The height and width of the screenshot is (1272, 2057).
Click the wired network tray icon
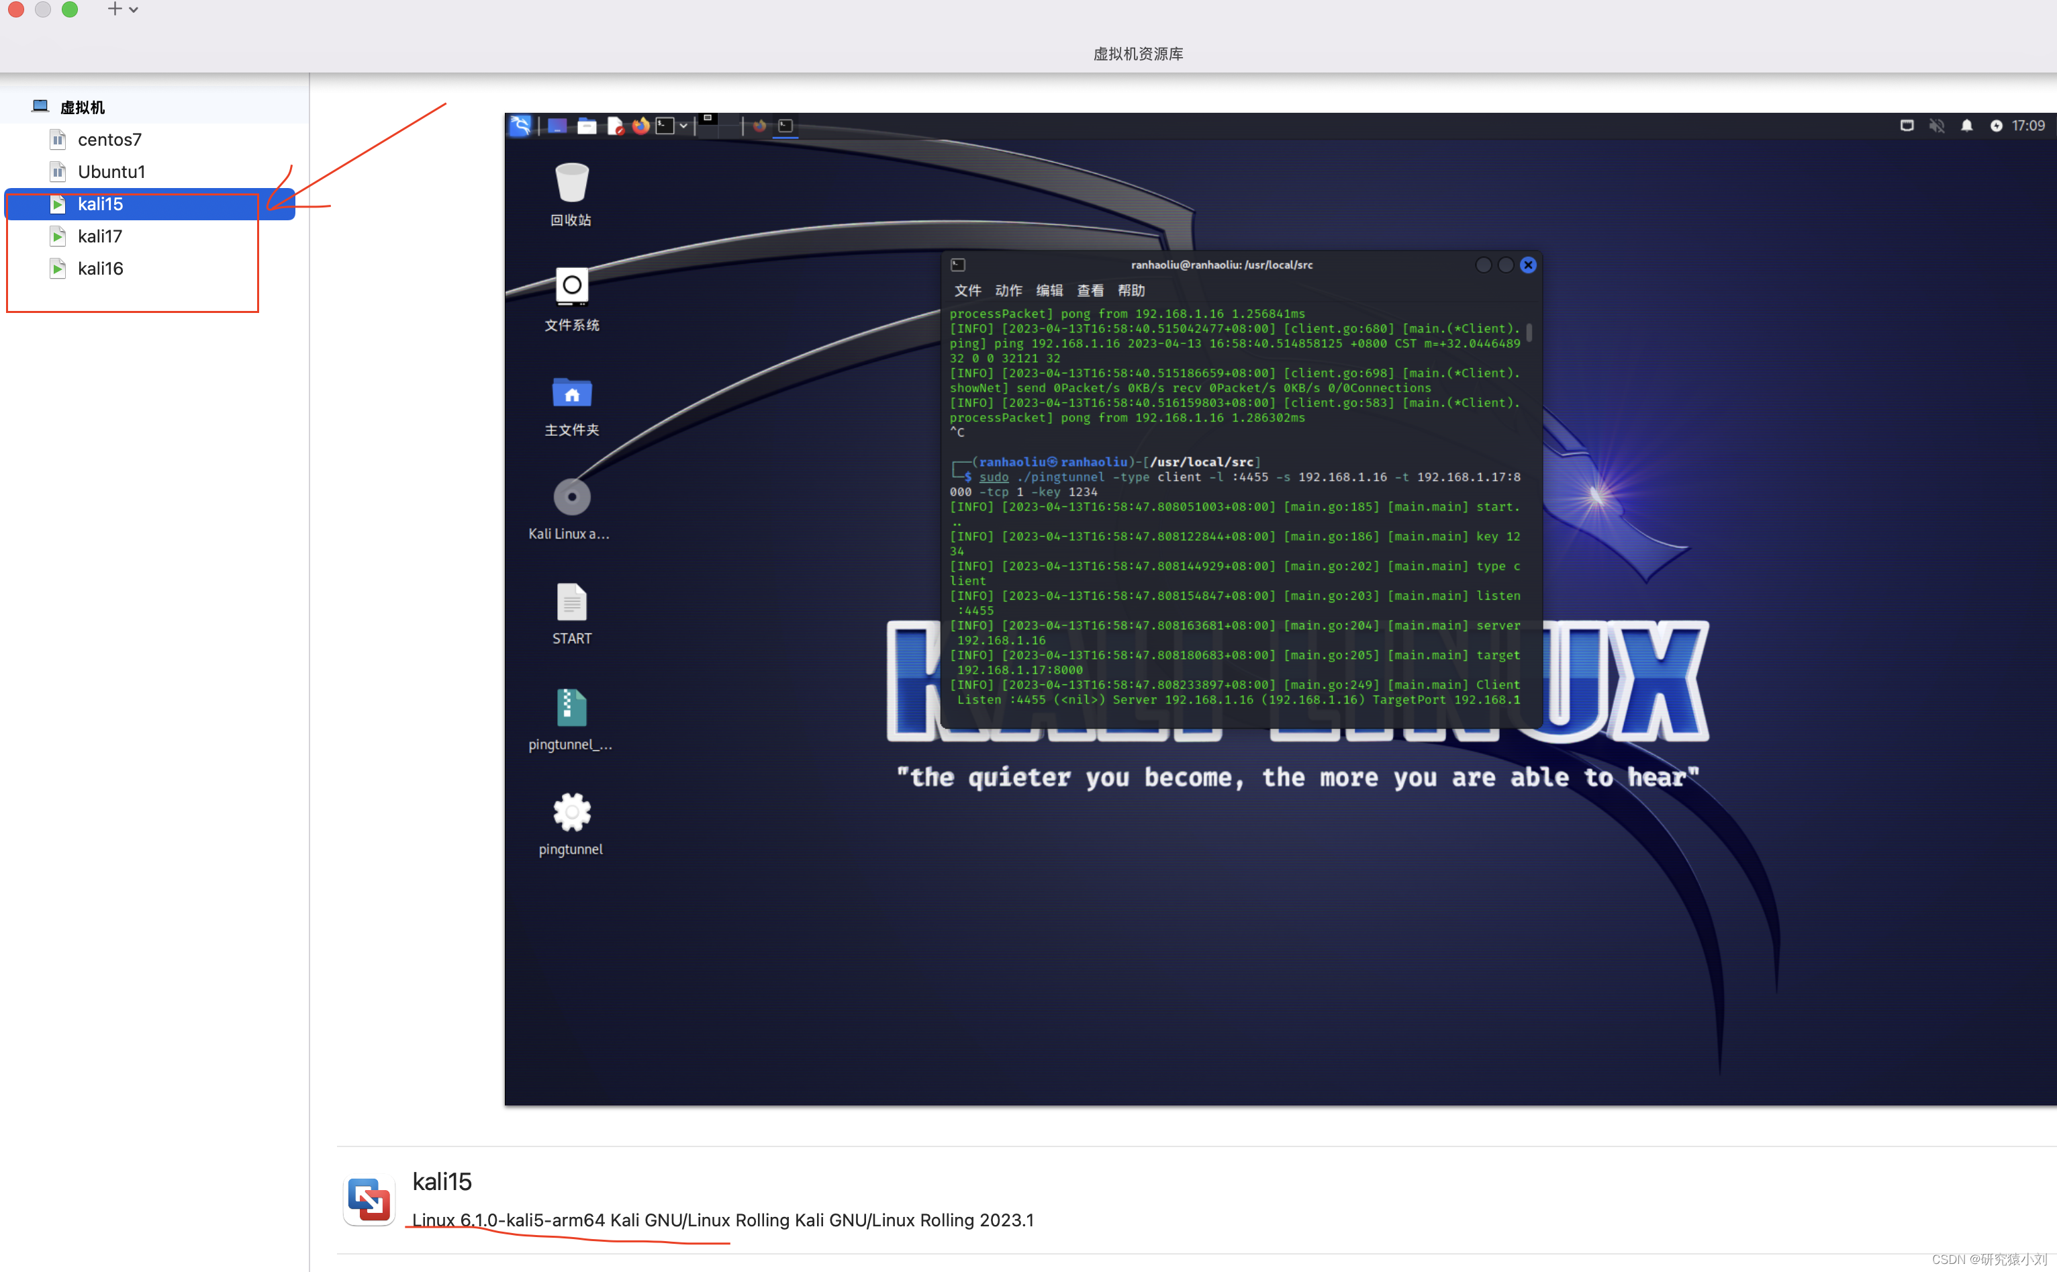1907,126
